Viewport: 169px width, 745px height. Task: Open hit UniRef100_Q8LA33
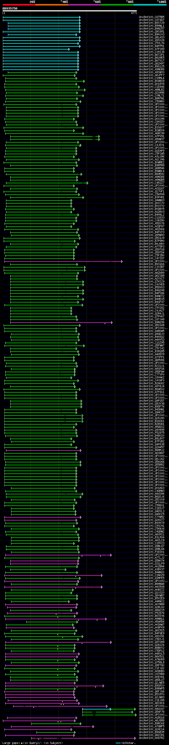[x=152, y=37]
